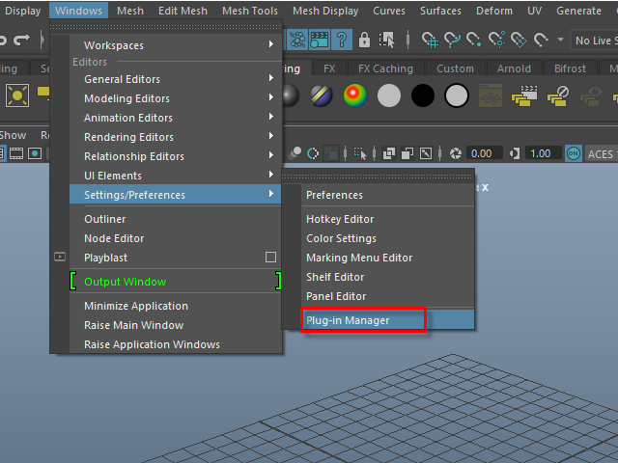Click the Playblast option box

271,258
